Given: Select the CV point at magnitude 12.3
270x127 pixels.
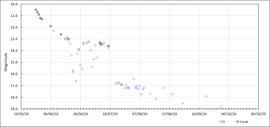Looking at the screenshot, I should pyautogui.click(x=54, y=31).
